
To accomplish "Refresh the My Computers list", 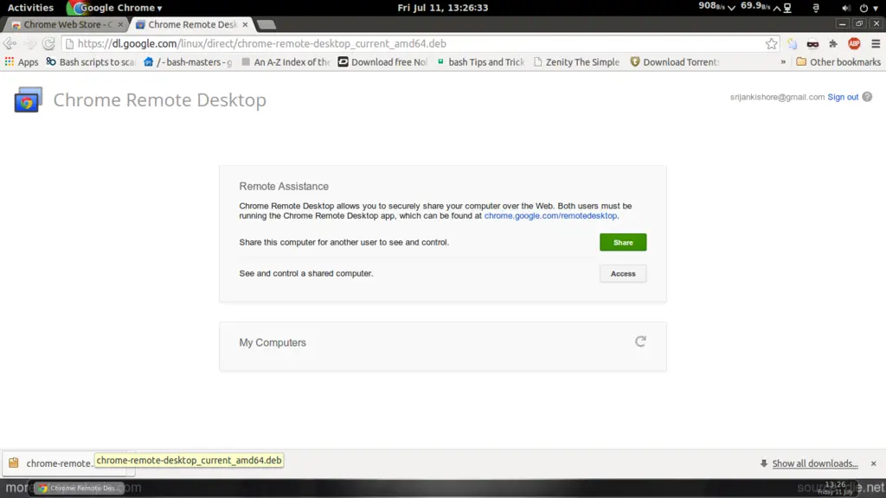I will point(640,342).
